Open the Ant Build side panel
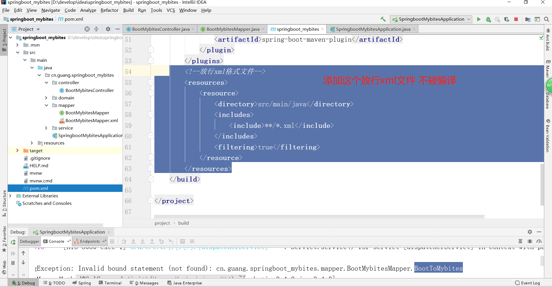The image size is (552, 287). pyautogui.click(x=548, y=39)
